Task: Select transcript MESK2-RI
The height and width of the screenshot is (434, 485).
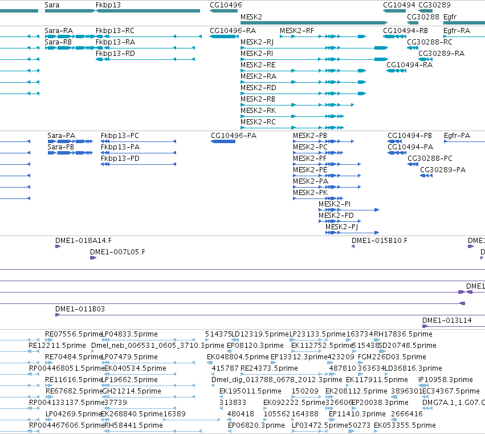Action: (x=256, y=54)
